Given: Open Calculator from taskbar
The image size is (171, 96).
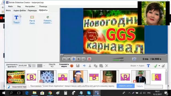Looking at the screenshot, I should (x=65, y=93).
